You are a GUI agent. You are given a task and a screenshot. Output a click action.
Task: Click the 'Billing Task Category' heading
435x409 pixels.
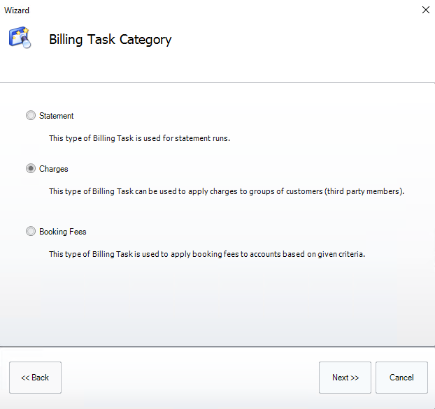point(110,40)
